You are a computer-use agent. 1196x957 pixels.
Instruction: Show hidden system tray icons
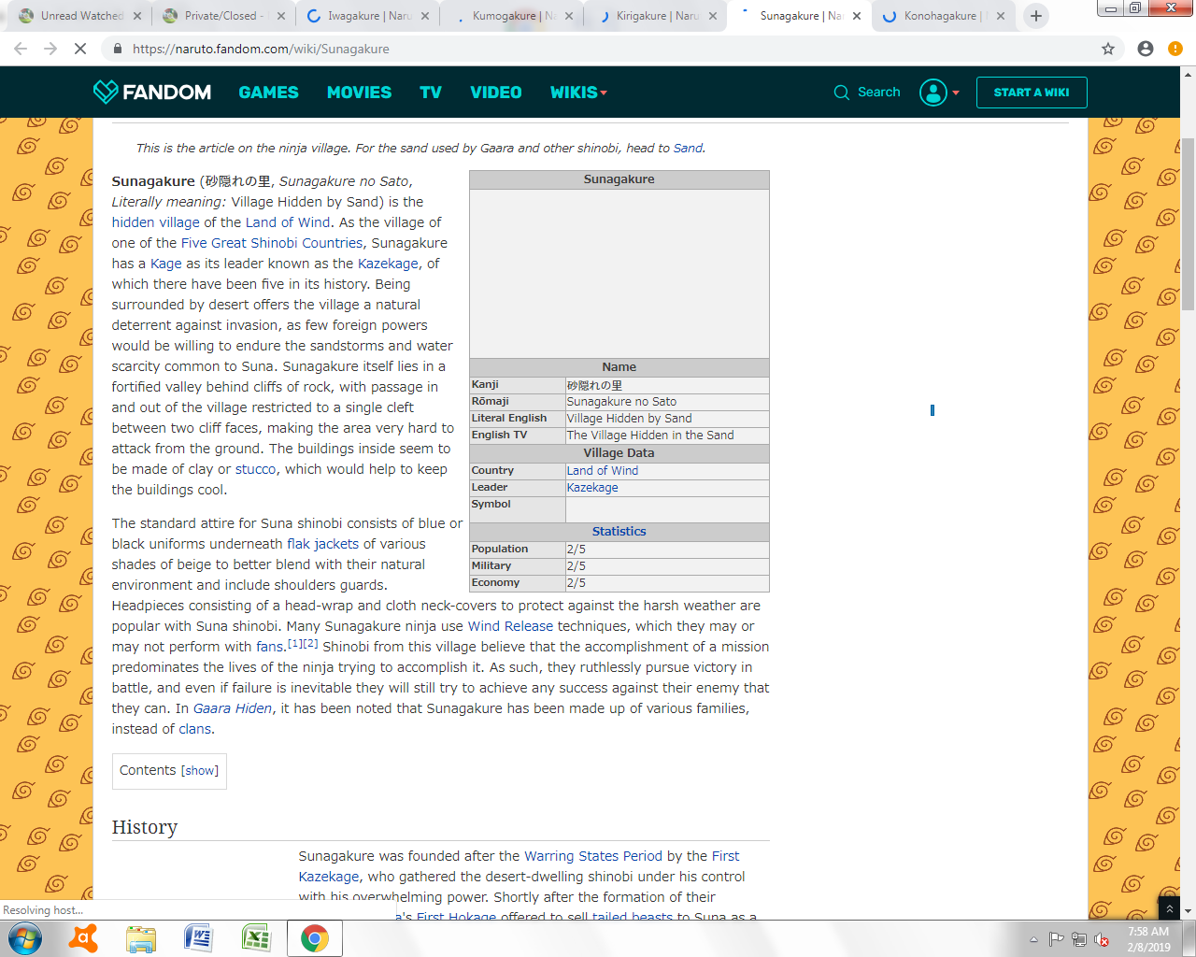(x=1033, y=939)
